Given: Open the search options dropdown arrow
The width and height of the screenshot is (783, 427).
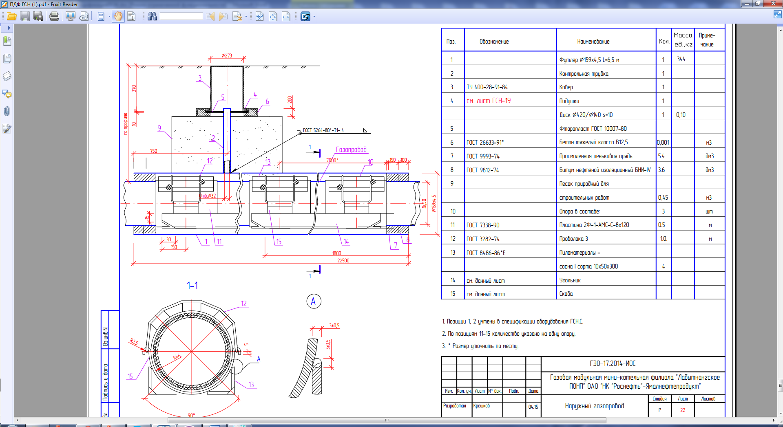Looking at the screenshot, I should tap(246, 17).
